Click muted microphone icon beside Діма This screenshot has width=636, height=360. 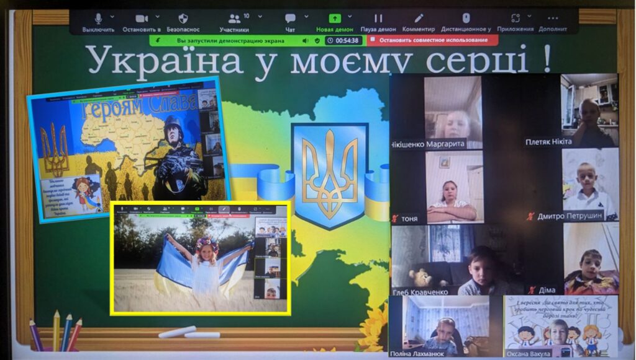point(532,289)
